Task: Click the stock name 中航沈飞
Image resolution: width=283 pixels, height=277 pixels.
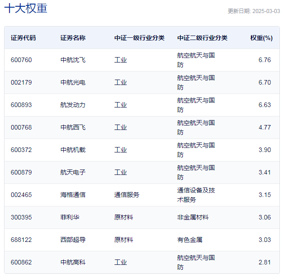Action: tap(73, 60)
